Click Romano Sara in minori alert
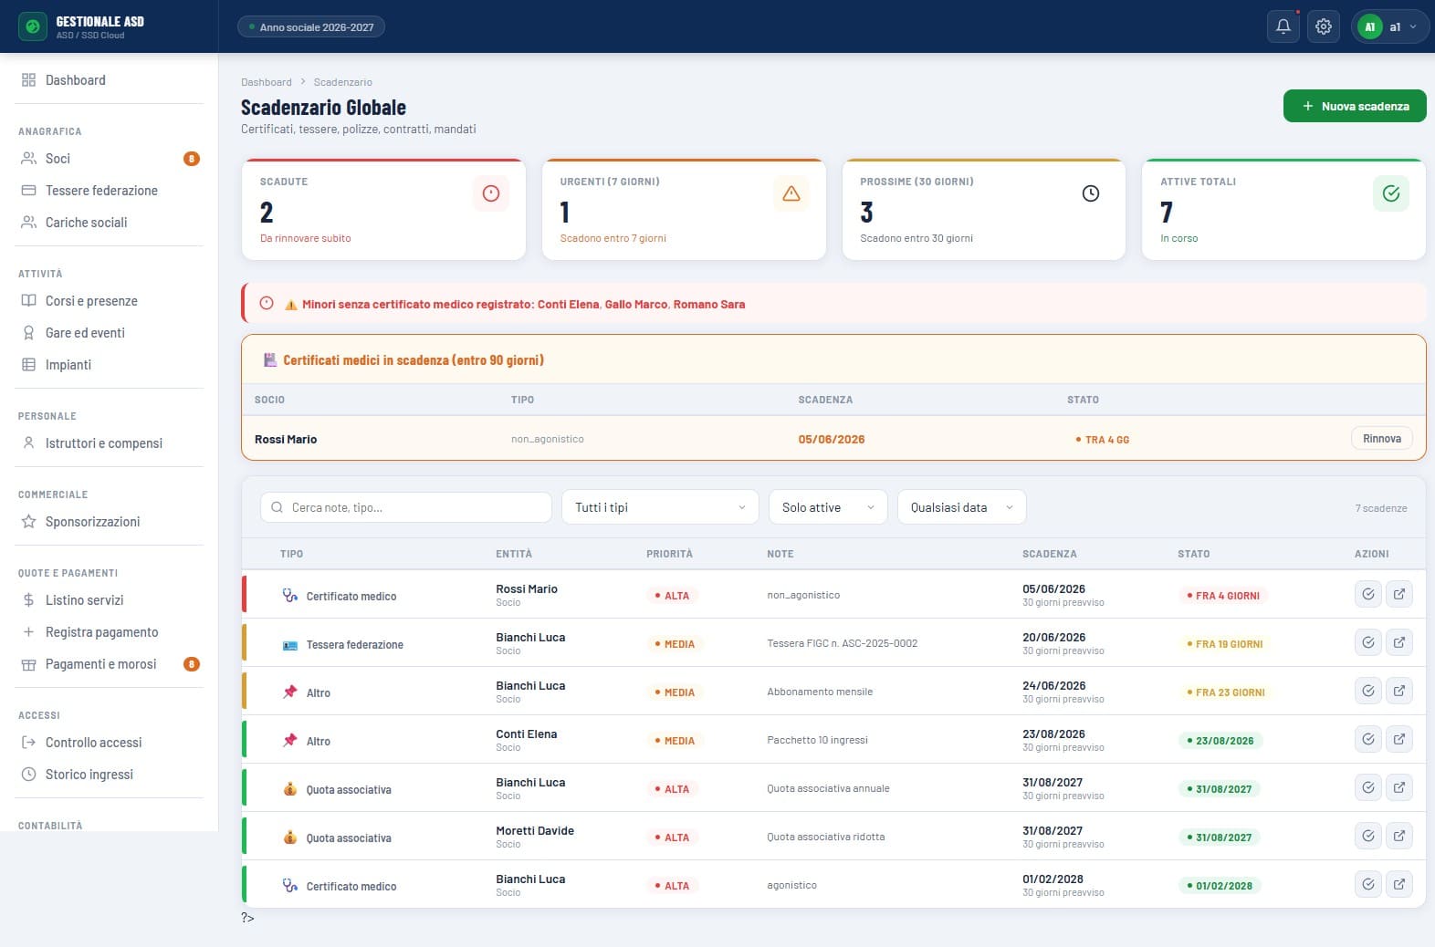Viewport: 1435px width, 947px height. tap(709, 304)
